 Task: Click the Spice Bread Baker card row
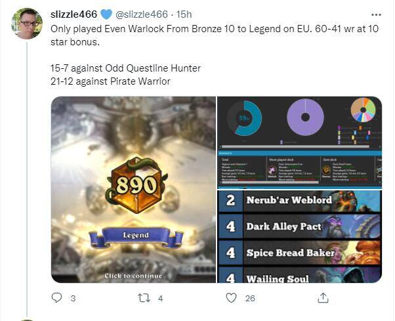point(299,253)
